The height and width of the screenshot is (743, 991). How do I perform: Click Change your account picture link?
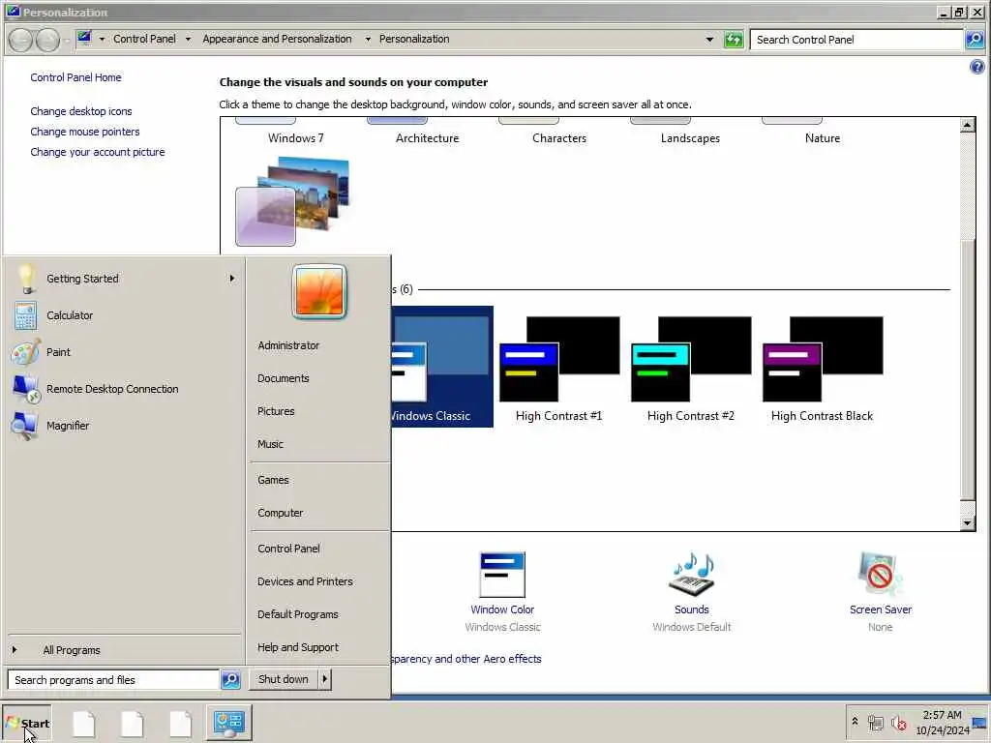[98, 152]
